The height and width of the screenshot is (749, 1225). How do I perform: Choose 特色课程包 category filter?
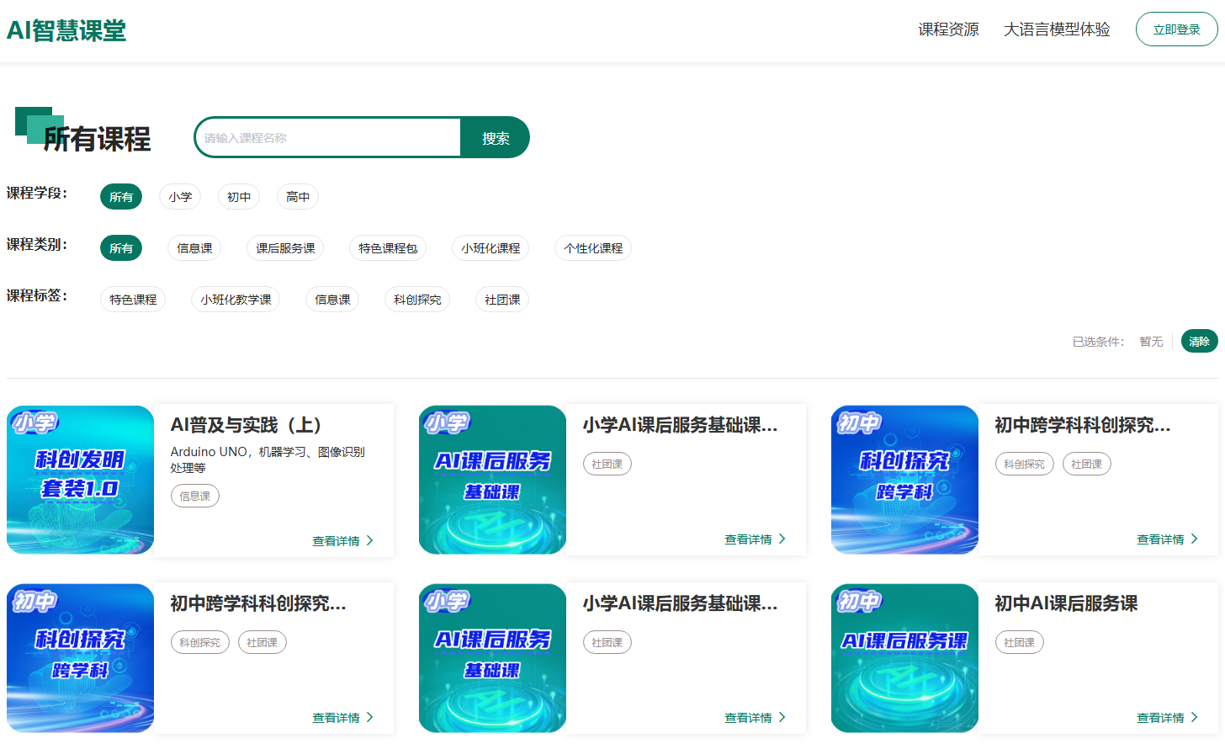[x=388, y=248]
